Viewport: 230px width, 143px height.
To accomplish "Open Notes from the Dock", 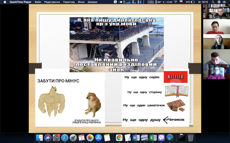I will (x=107, y=138).
